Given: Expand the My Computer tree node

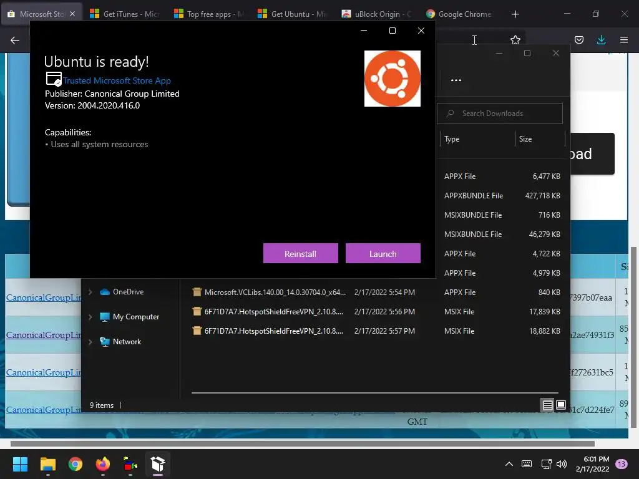Looking at the screenshot, I should [x=90, y=317].
